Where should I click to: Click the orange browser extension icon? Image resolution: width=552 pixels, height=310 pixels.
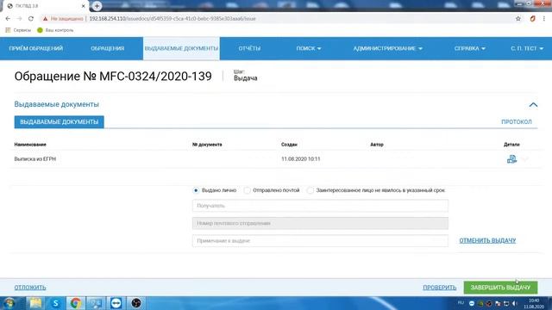pyautogui.click(x=532, y=19)
